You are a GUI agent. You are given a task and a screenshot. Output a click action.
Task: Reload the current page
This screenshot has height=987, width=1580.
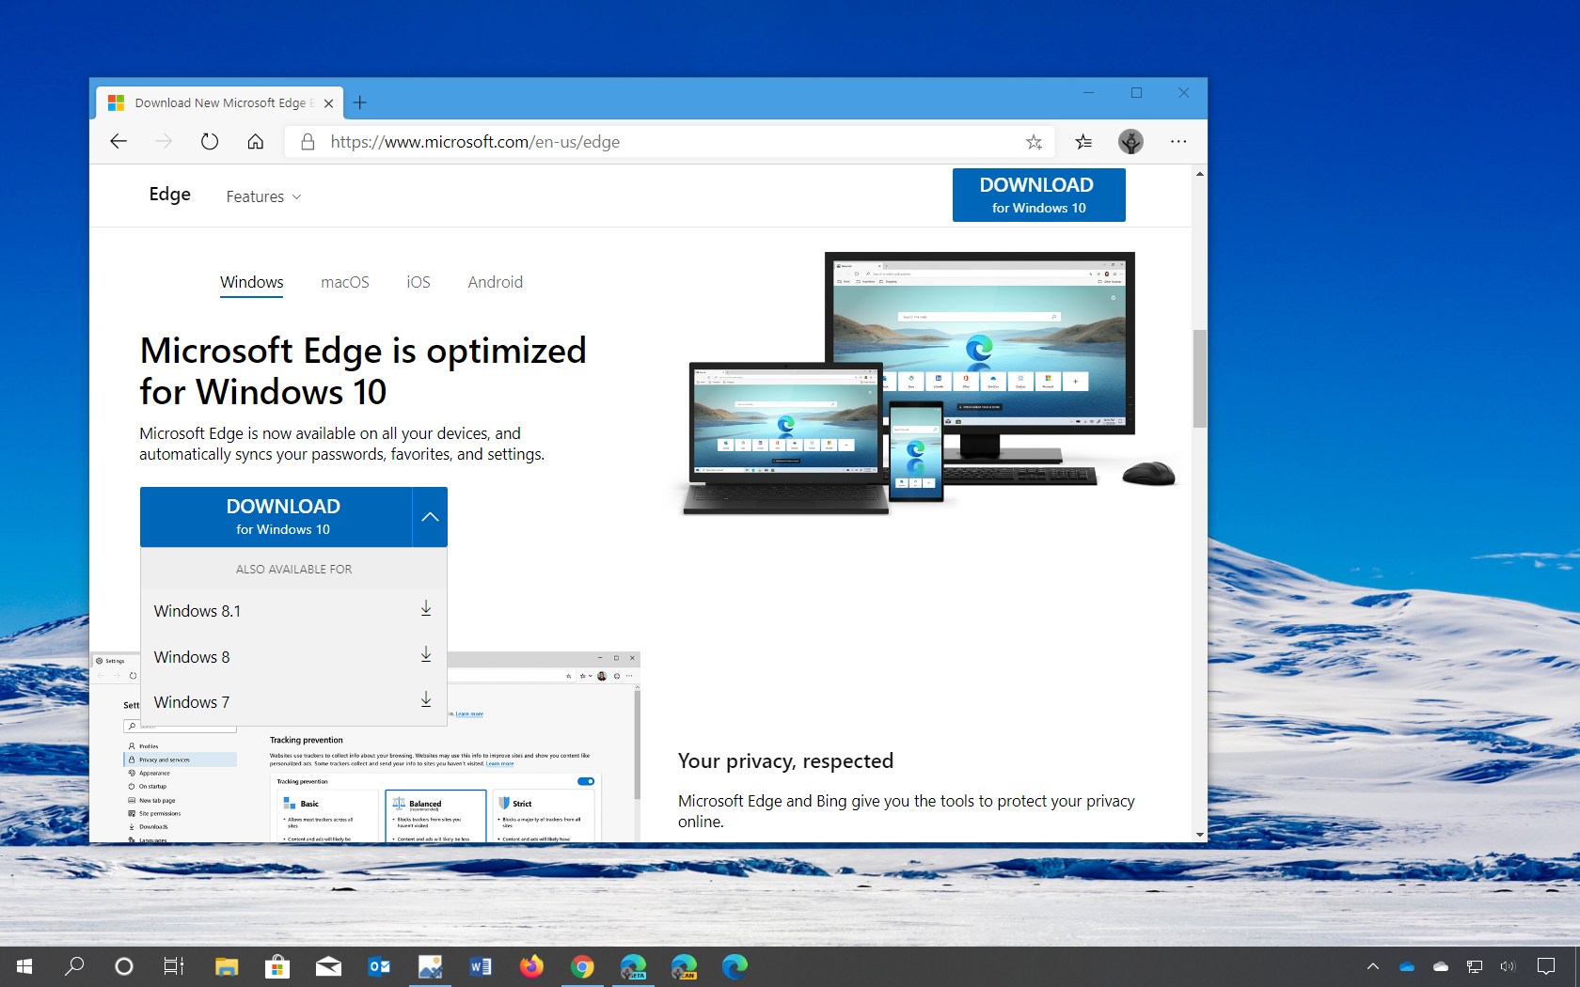[209, 142]
